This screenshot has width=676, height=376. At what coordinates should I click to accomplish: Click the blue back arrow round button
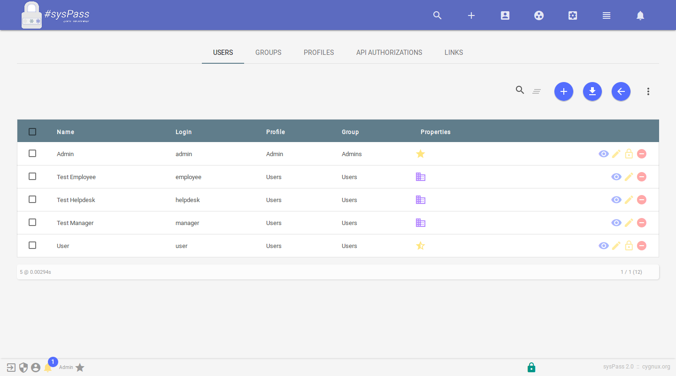tap(621, 91)
